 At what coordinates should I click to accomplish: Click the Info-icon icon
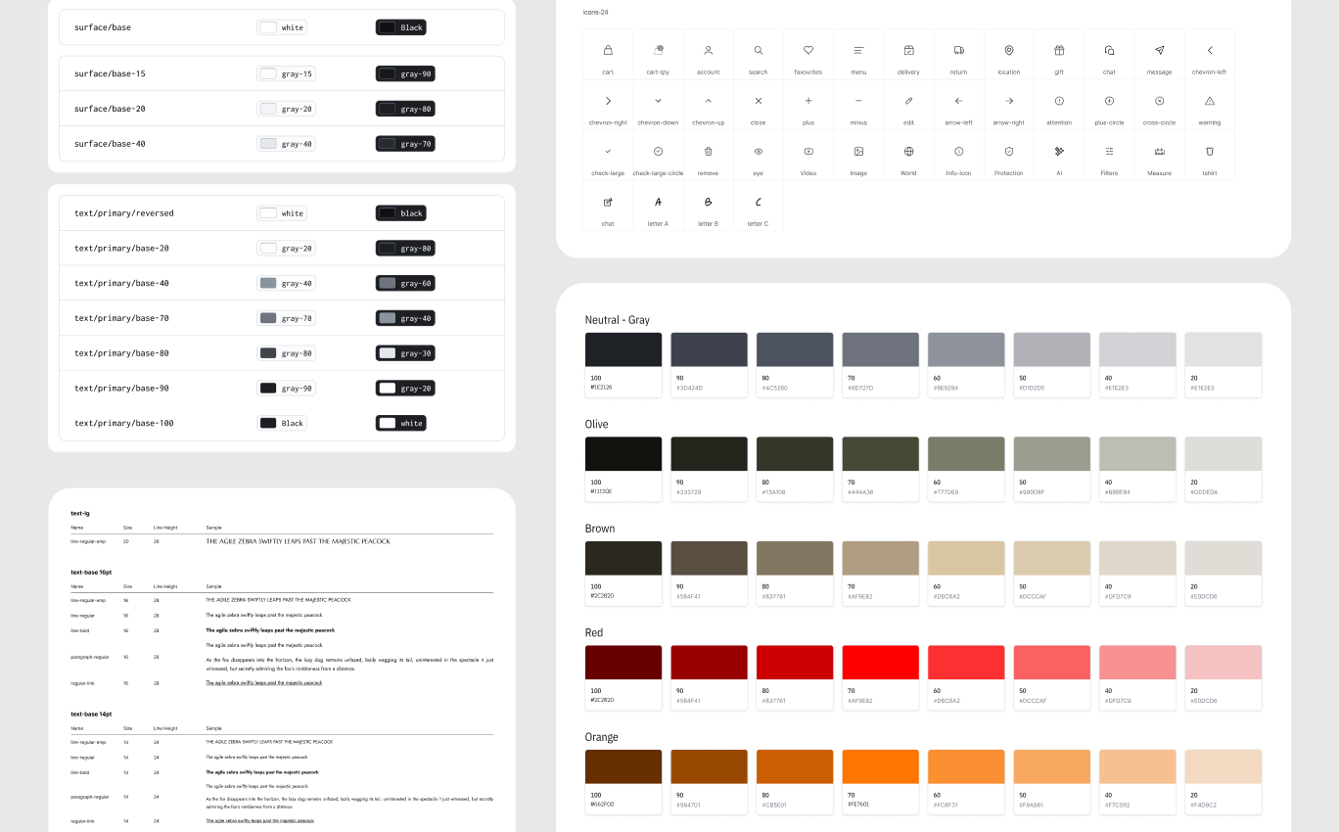pos(958,152)
